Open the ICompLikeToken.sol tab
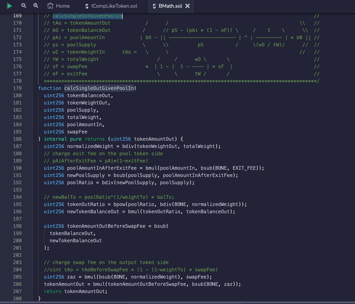The width and height of the screenshot is (355, 304). tap(114, 6)
